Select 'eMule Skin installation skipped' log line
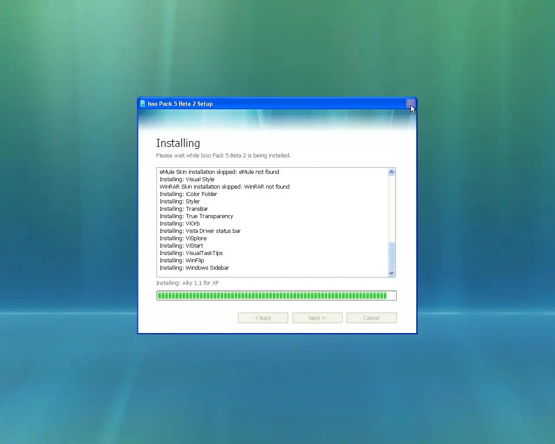 [219, 172]
